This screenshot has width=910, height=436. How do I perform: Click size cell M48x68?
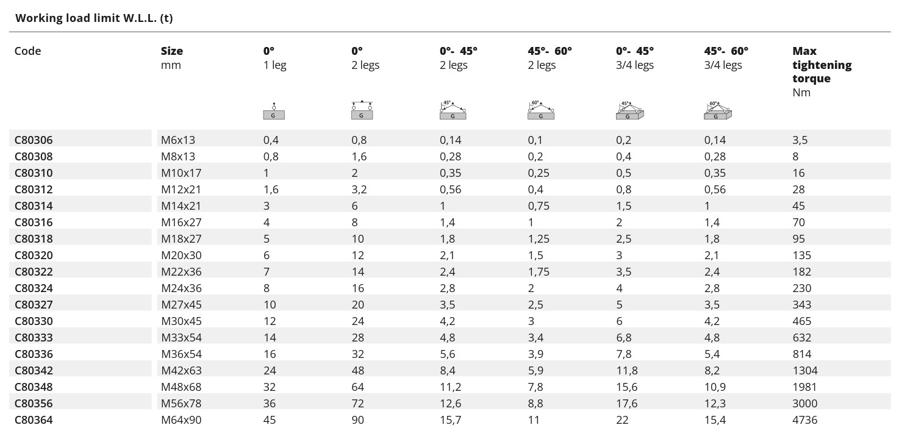(x=181, y=387)
